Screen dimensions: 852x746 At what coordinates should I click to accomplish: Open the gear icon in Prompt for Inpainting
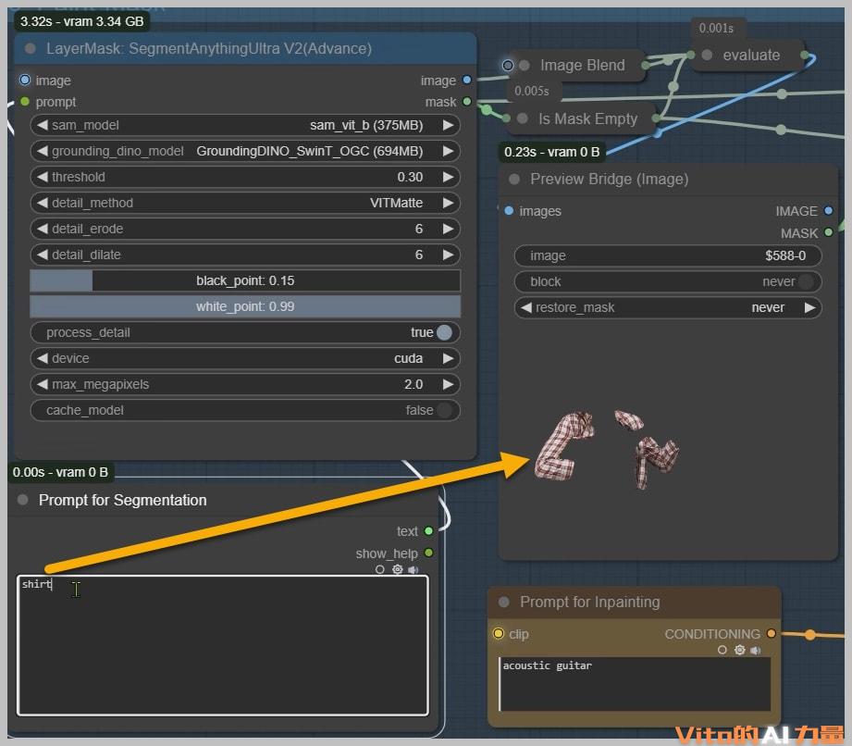coord(739,650)
